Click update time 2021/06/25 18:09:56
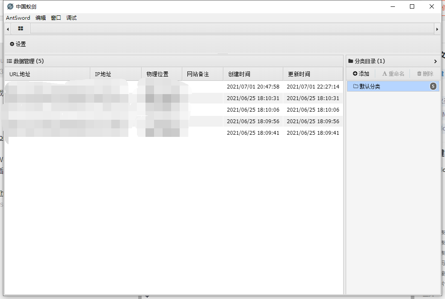Image resolution: width=445 pixels, height=299 pixels. (x=313, y=121)
